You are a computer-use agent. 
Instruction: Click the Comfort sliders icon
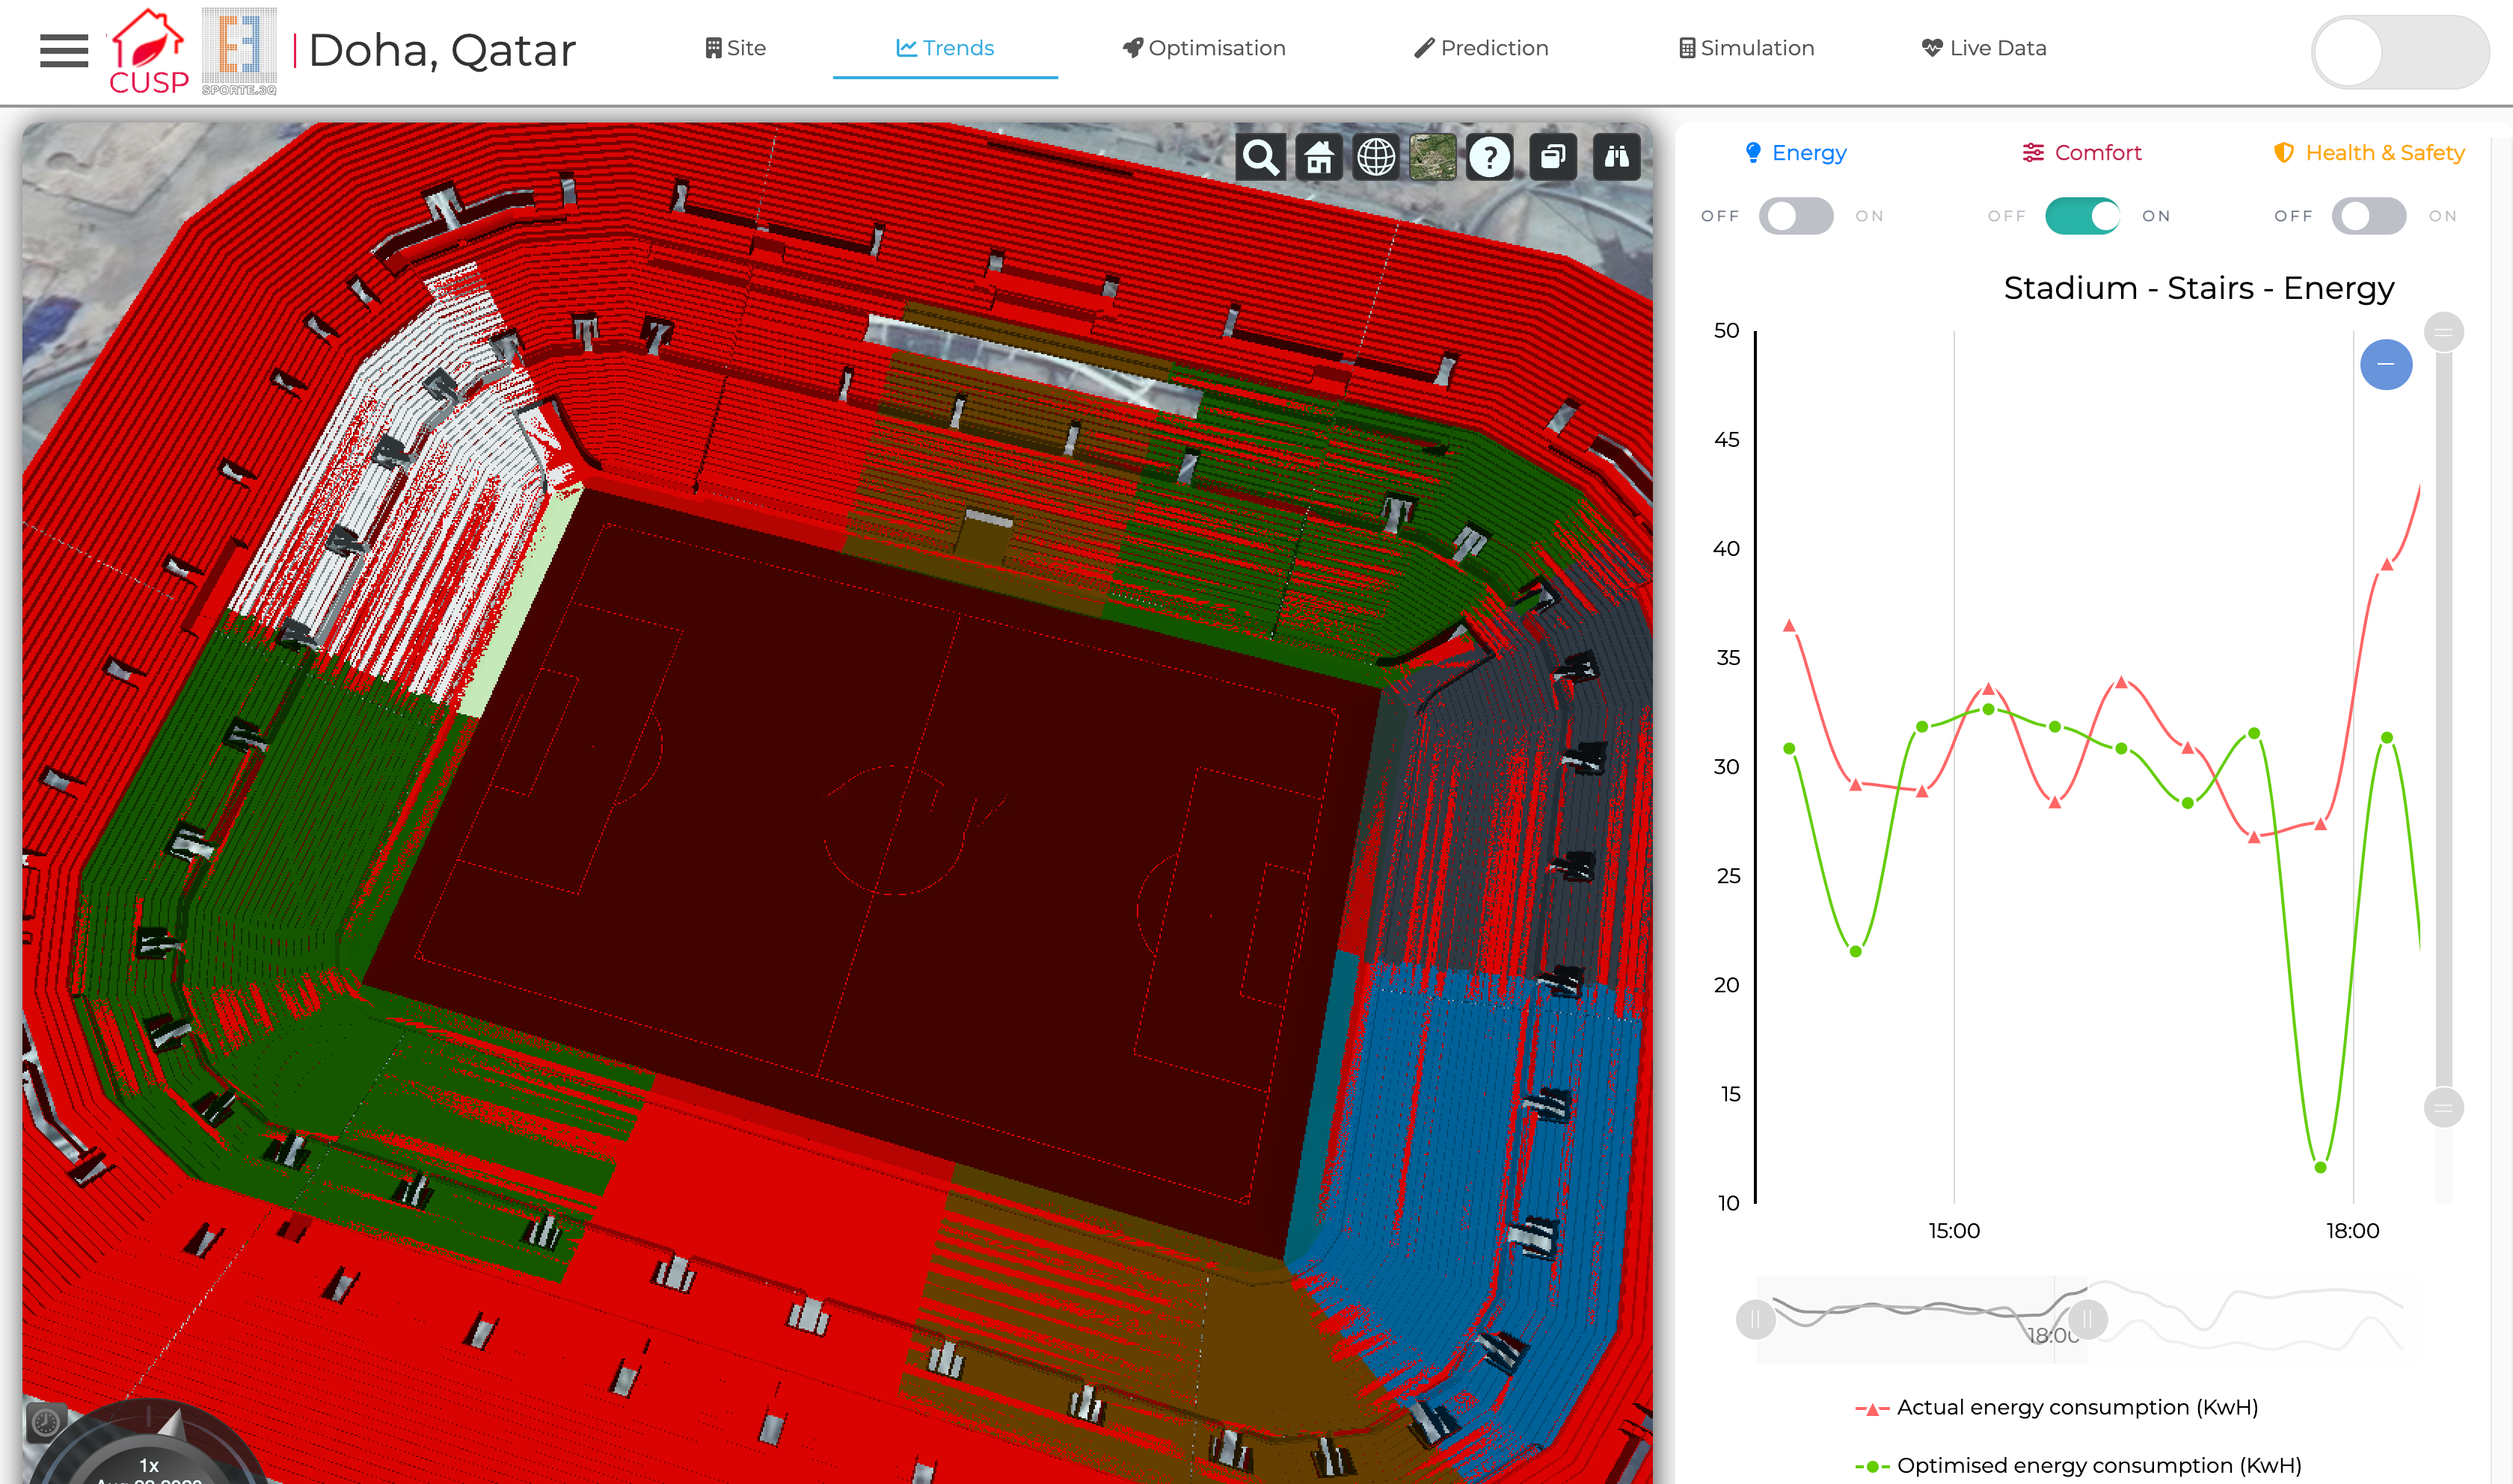click(2033, 153)
